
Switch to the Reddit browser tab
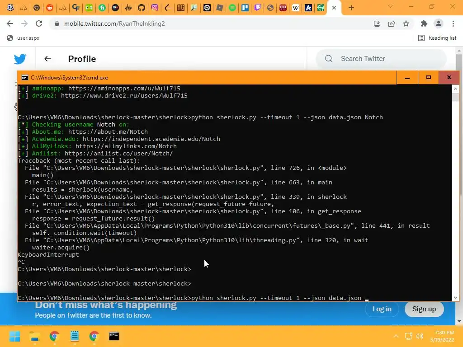pyautogui.click(x=50, y=8)
